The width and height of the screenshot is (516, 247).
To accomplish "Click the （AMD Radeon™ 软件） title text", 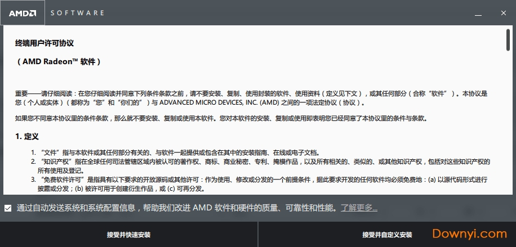I will (58, 61).
